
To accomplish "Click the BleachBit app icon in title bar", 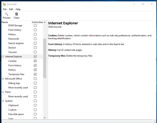I will click(x=5, y=4).
